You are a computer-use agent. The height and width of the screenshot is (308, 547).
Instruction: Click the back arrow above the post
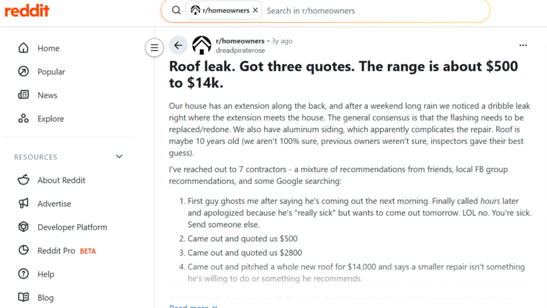[x=178, y=45]
